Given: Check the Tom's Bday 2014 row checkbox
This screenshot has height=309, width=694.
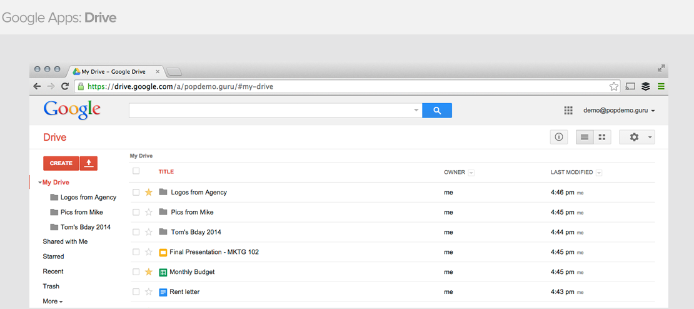Looking at the screenshot, I should click(x=136, y=232).
